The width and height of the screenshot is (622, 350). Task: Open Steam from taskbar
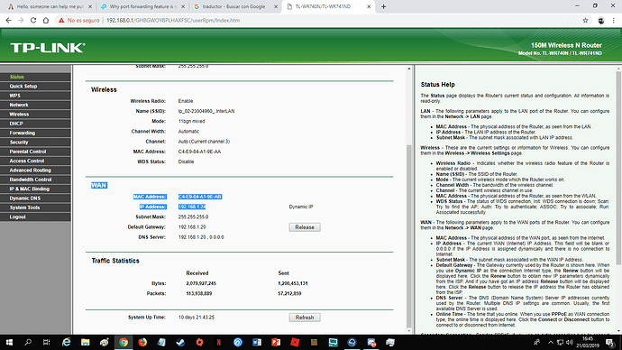click(180, 342)
